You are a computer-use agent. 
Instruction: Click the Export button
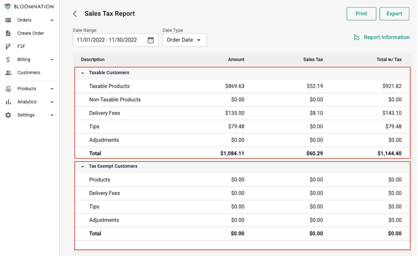click(x=394, y=14)
